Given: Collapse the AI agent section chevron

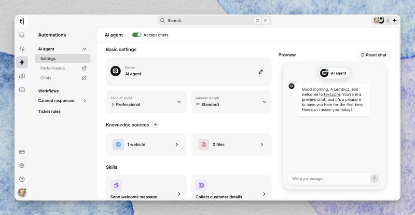Looking at the screenshot, I should 85,49.
